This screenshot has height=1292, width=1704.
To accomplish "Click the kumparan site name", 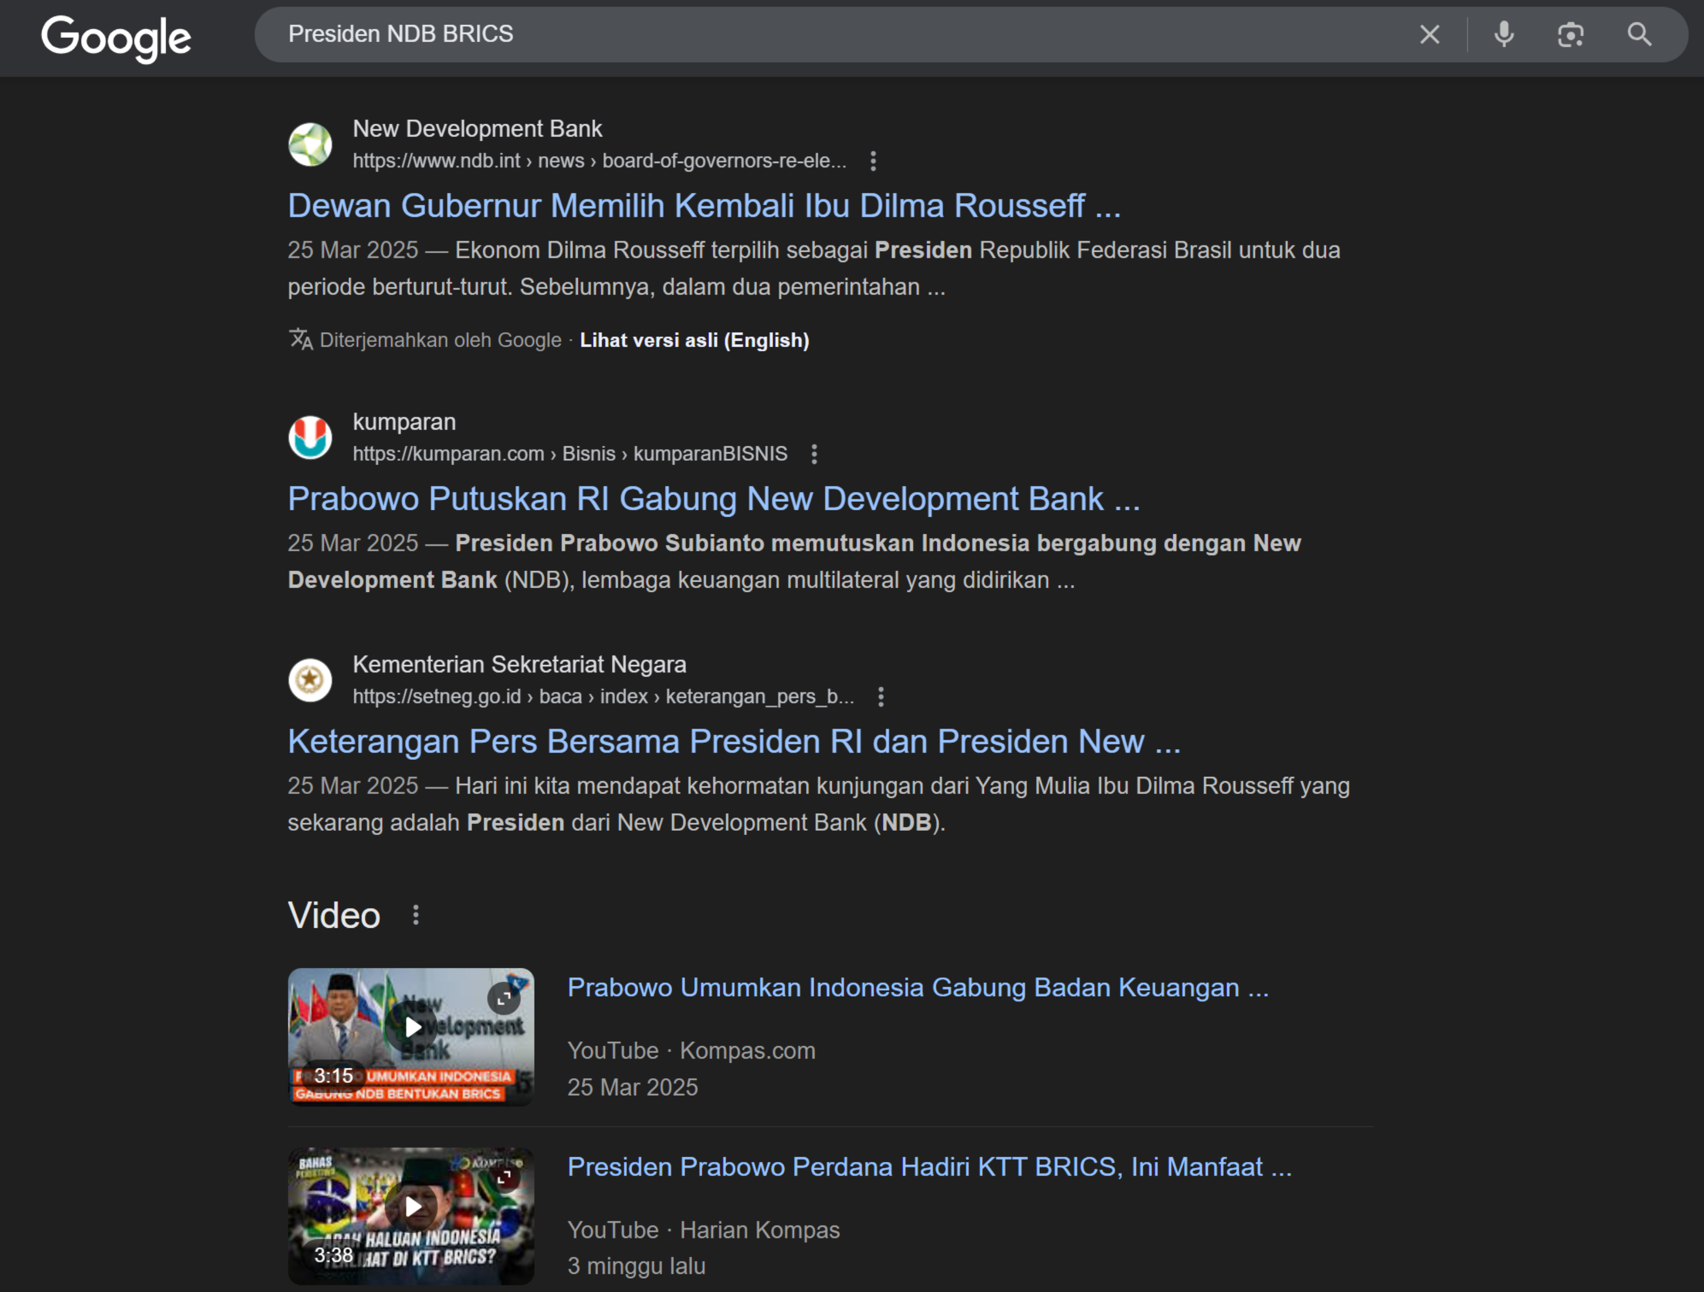I will (404, 422).
